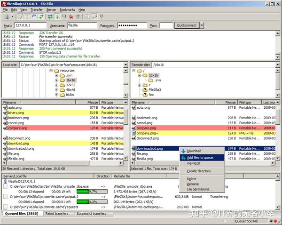The width and height of the screenshot is (282, 225).
Task: Click the Direction column header in queue
Action: 103,176
